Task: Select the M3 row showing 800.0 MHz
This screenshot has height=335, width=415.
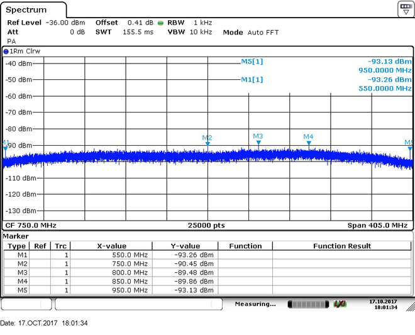Action: 207,273
